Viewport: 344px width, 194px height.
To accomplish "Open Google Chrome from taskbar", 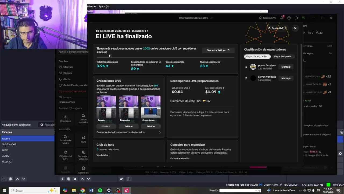I will tap(83, 190).
